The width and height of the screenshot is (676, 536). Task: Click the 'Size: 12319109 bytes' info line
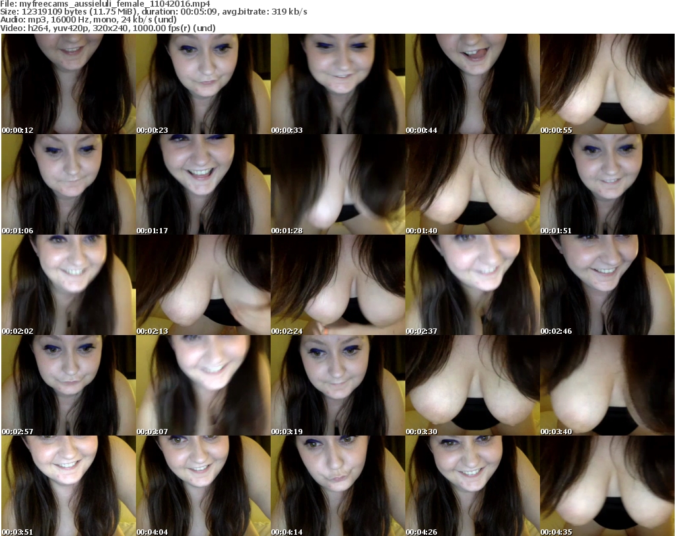tap(154, 12)
